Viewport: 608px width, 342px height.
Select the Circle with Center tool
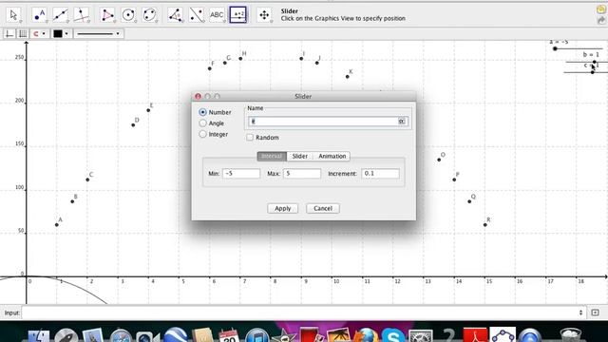[128, 15]
